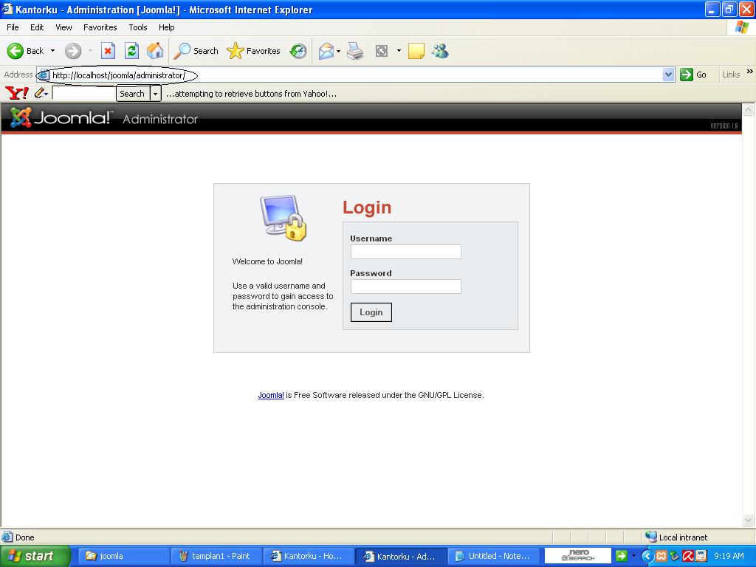The height and width of the screenshot is (567, 756).
Task: Open the Yahoo Search dropdown arrow
Action: (x=155, y=94)
